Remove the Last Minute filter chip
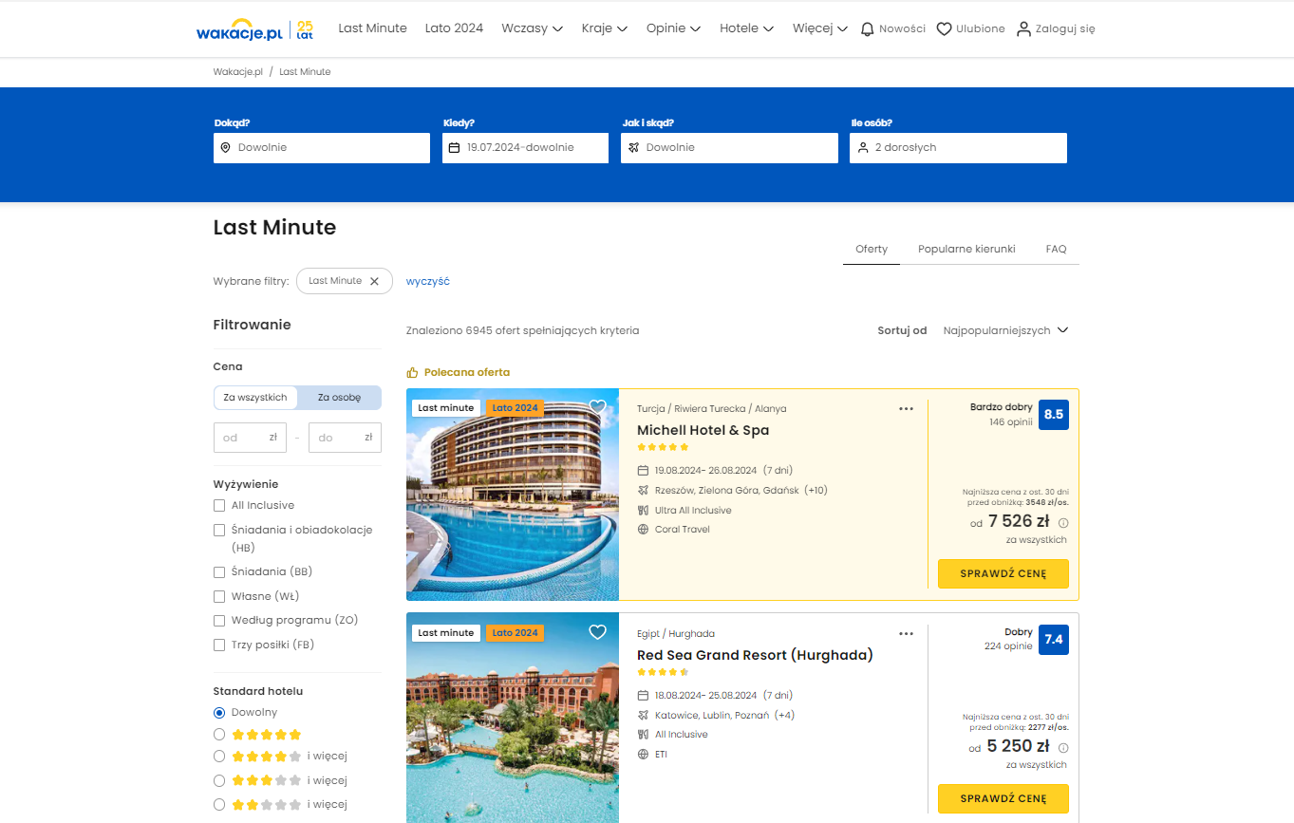 coord(374,281)
